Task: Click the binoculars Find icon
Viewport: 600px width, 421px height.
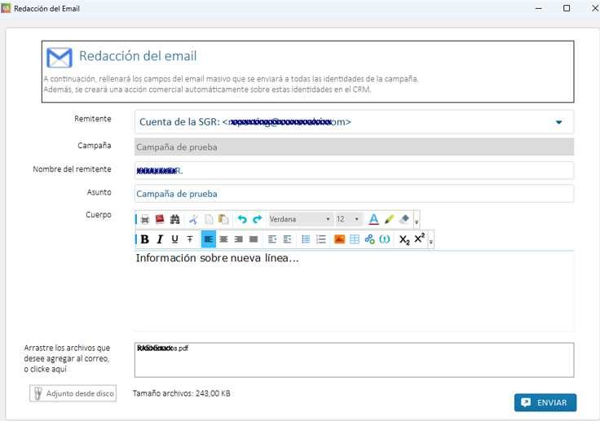Action: pos(174,219)
